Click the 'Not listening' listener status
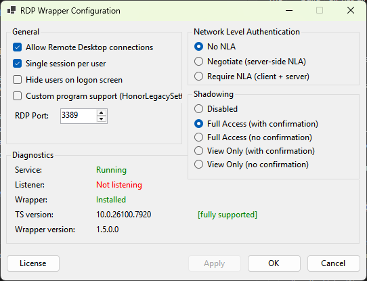Image resolution: width=367 pixels, height=281 pixels. pyautogui.click(x=119, y=185)
